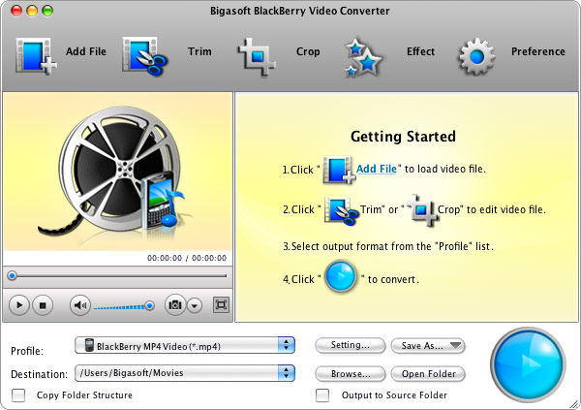The width and height of the screenshot is (581, 410).
Task: Click the Open Folder button
Action: tap(428, 373)
